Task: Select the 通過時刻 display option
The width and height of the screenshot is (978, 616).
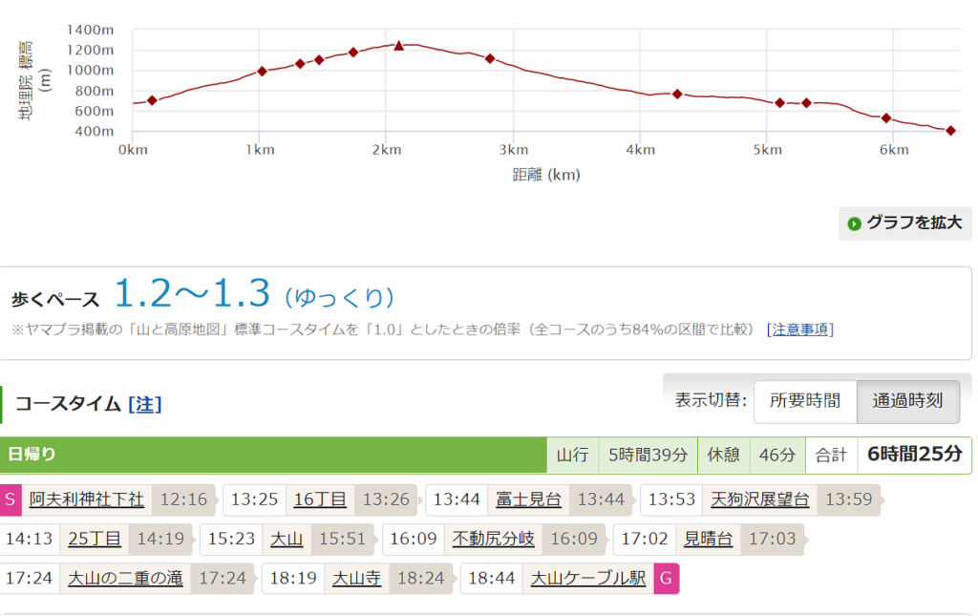Action: [x=907, y=401]
